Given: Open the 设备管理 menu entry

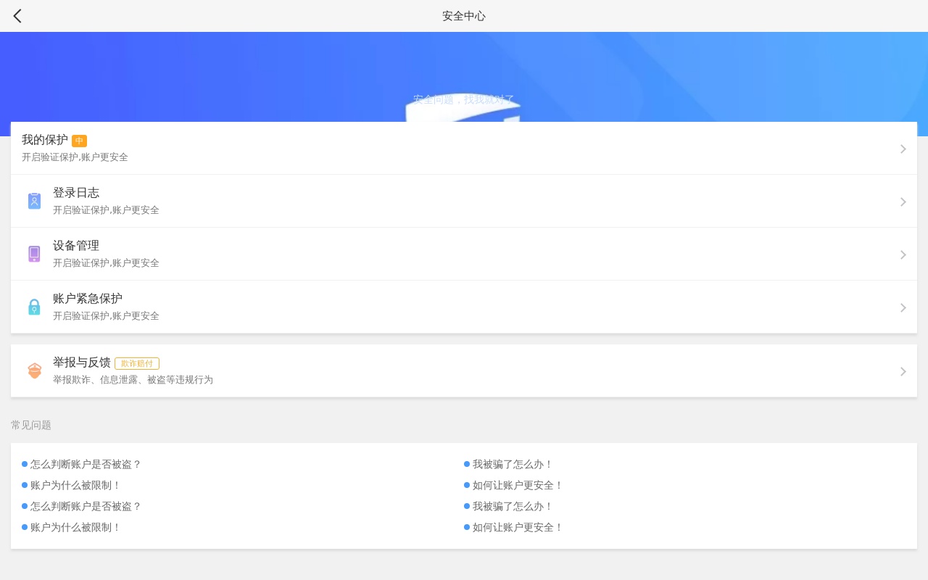Looking at the screenshot, I should [76, 246].
